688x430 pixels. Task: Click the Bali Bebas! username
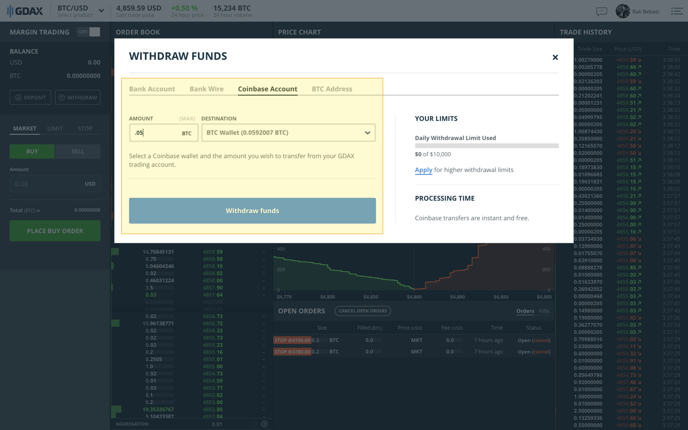pos(645,11)
